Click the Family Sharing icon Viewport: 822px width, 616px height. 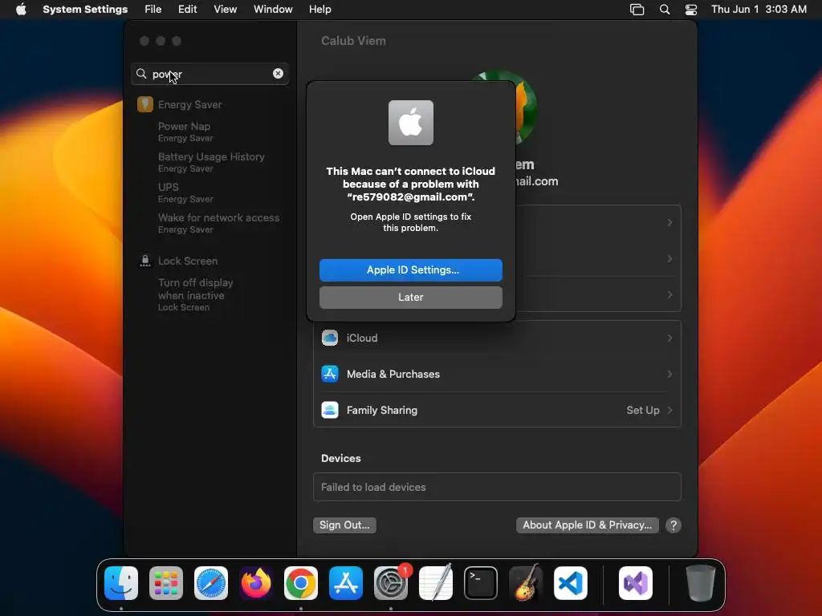(x=330, y=410)
